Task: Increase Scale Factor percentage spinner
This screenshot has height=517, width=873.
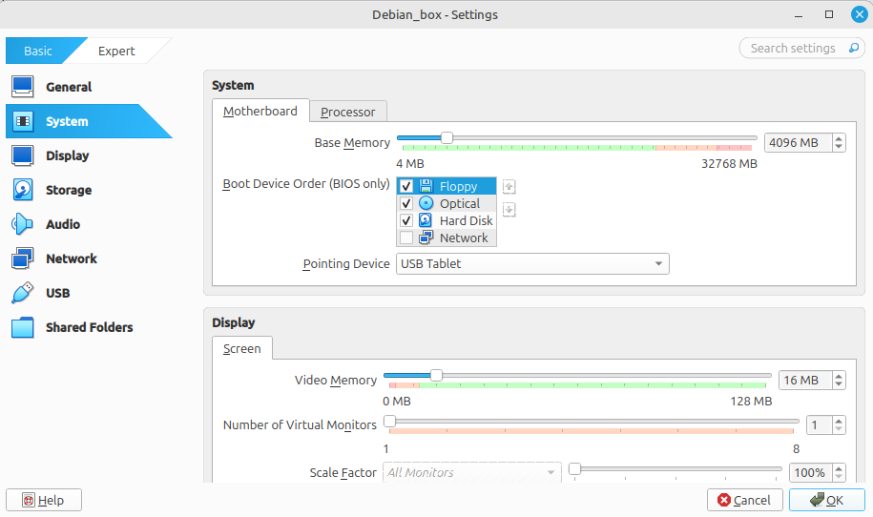Action: 839,468
